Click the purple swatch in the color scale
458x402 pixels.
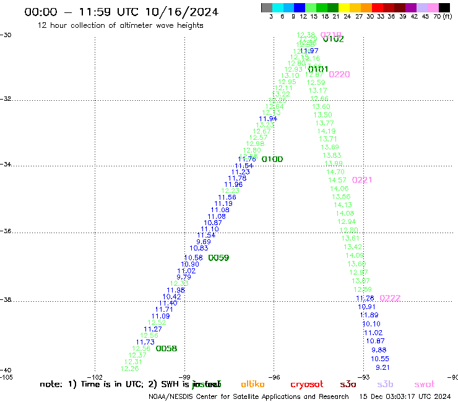(x=411, y=7)
